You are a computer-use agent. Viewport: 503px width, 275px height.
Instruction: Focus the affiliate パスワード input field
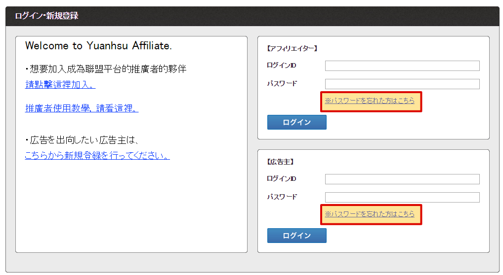coord(402,84)
